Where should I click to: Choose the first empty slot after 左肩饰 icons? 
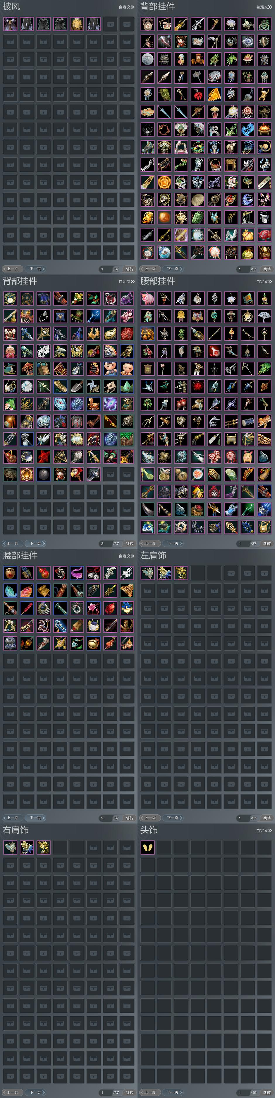pyautogui.click(x=197, y=573)
